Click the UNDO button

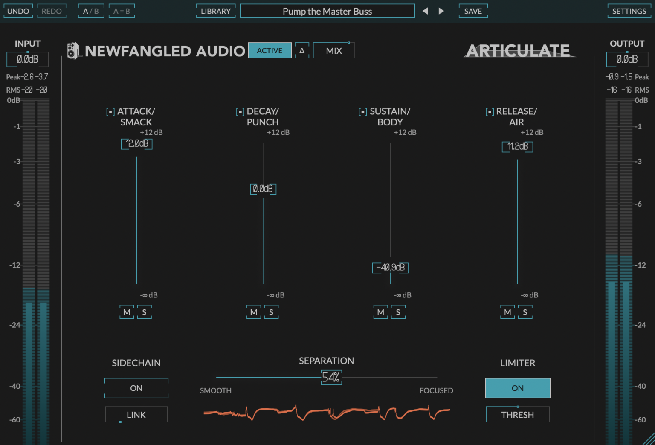(x=18, y=11)
